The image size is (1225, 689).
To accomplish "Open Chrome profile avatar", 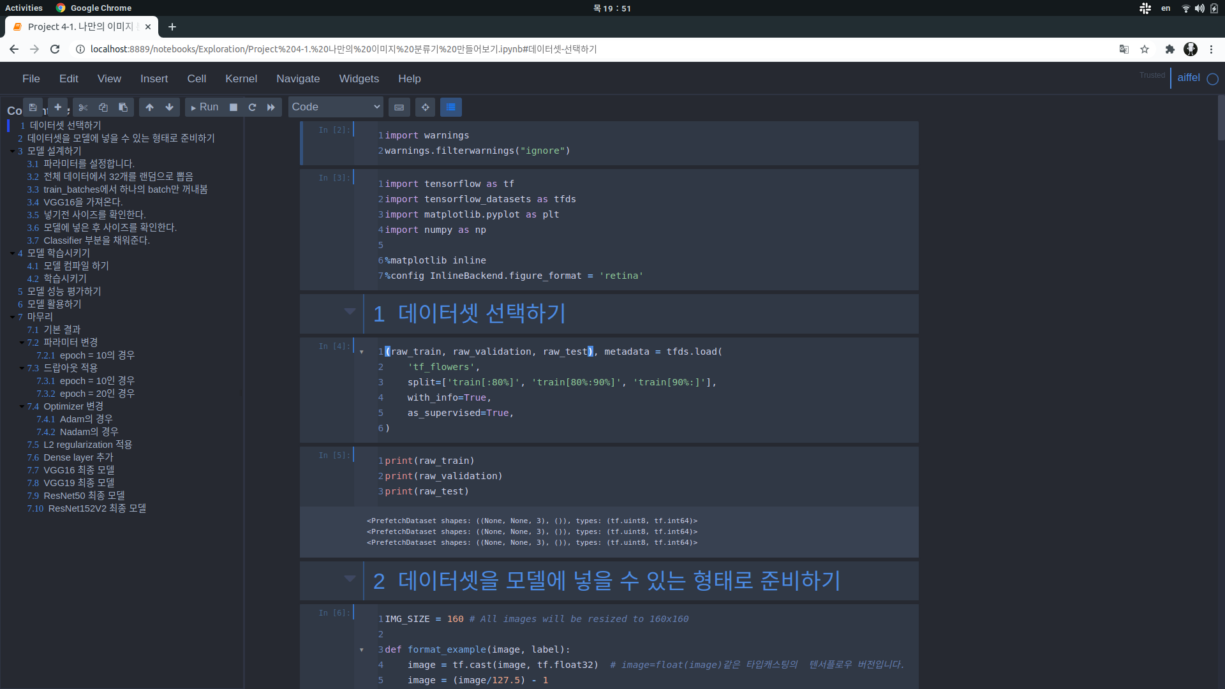I will pyautogui.click(x=1191, y=49).
